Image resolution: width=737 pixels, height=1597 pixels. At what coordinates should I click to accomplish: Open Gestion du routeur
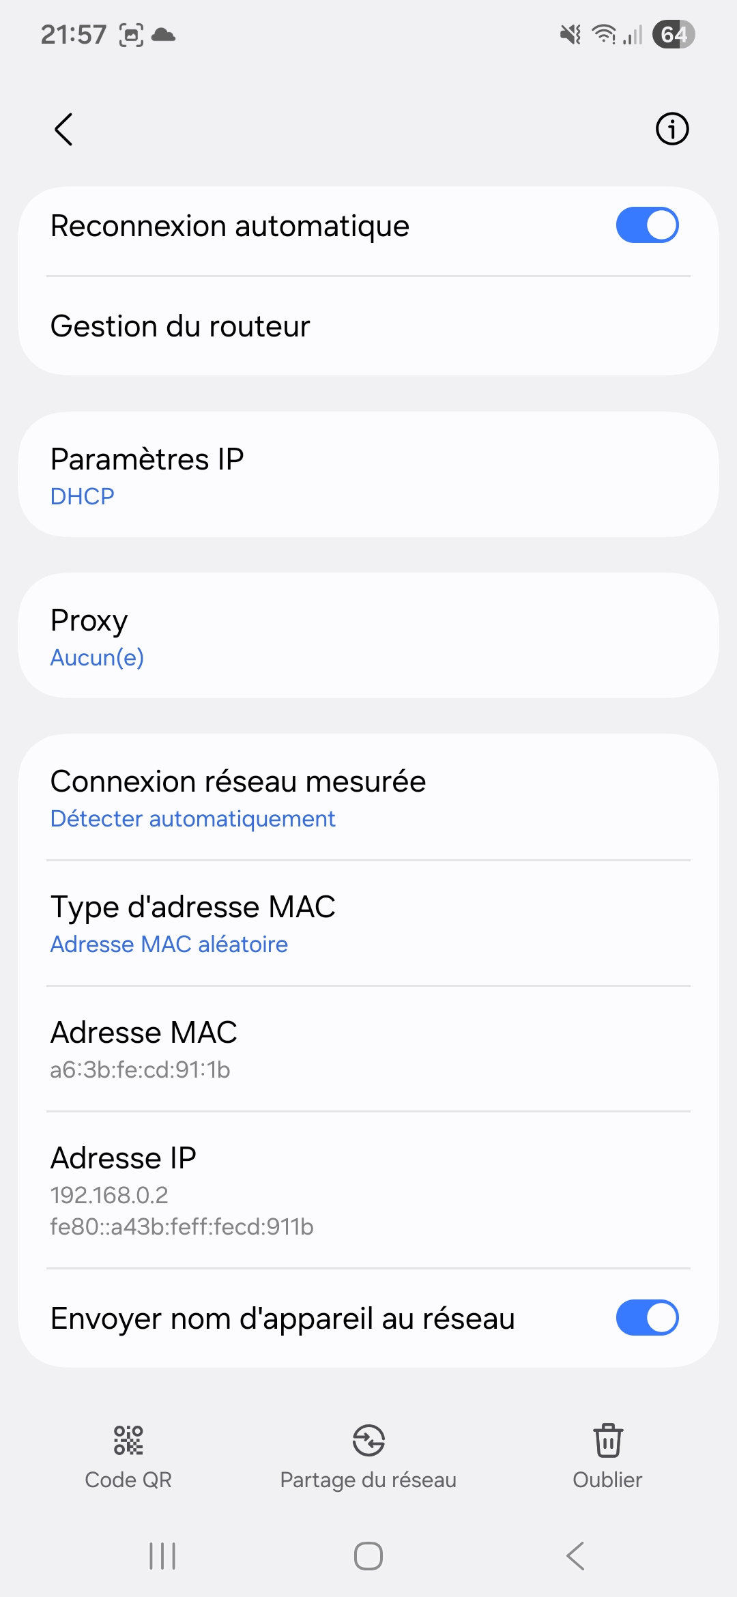369,326
